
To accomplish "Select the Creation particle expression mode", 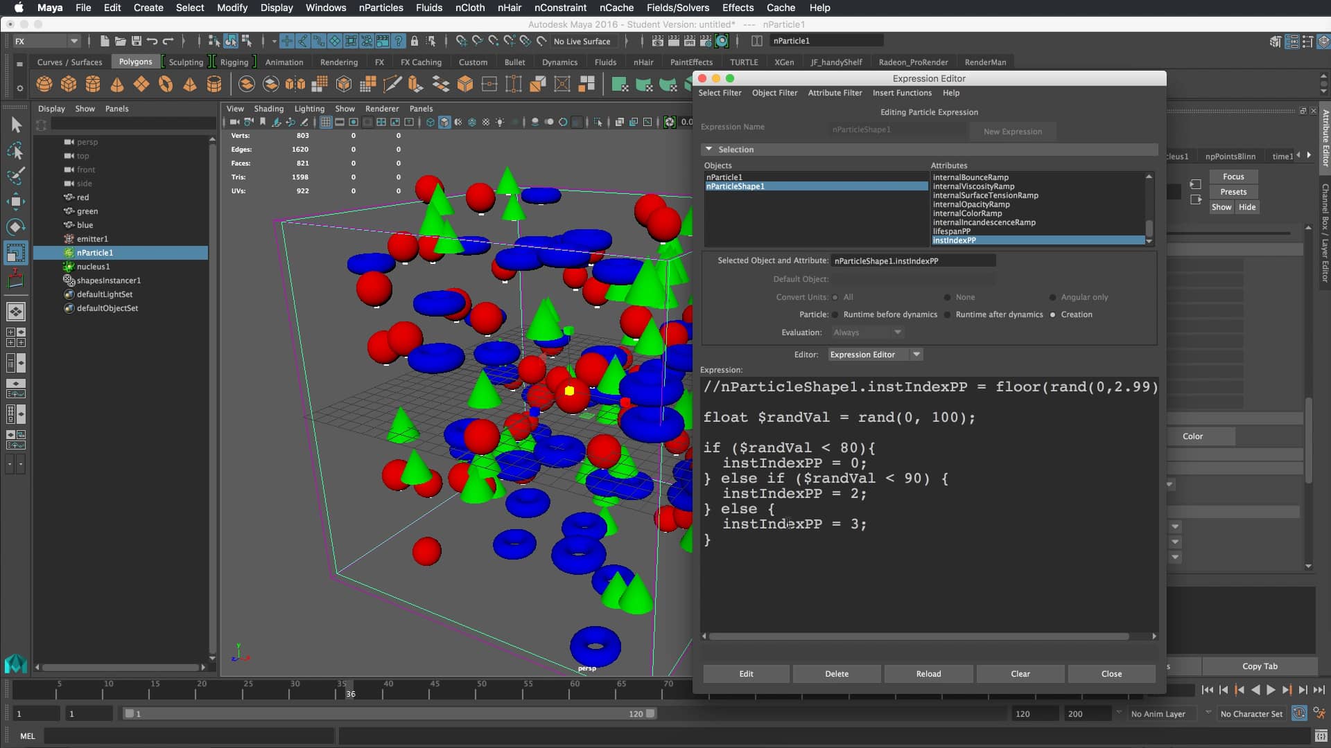I will point(1054,314).
